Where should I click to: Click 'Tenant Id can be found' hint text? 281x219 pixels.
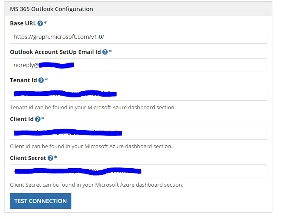[x=93, y=107]
